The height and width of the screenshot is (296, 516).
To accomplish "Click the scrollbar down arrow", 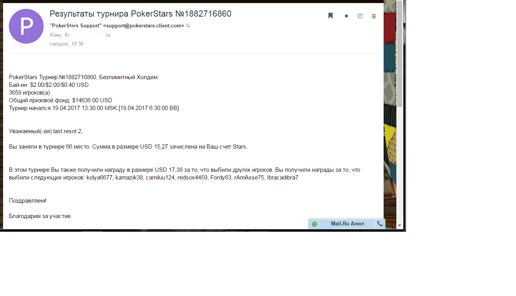I will [399, 225].
